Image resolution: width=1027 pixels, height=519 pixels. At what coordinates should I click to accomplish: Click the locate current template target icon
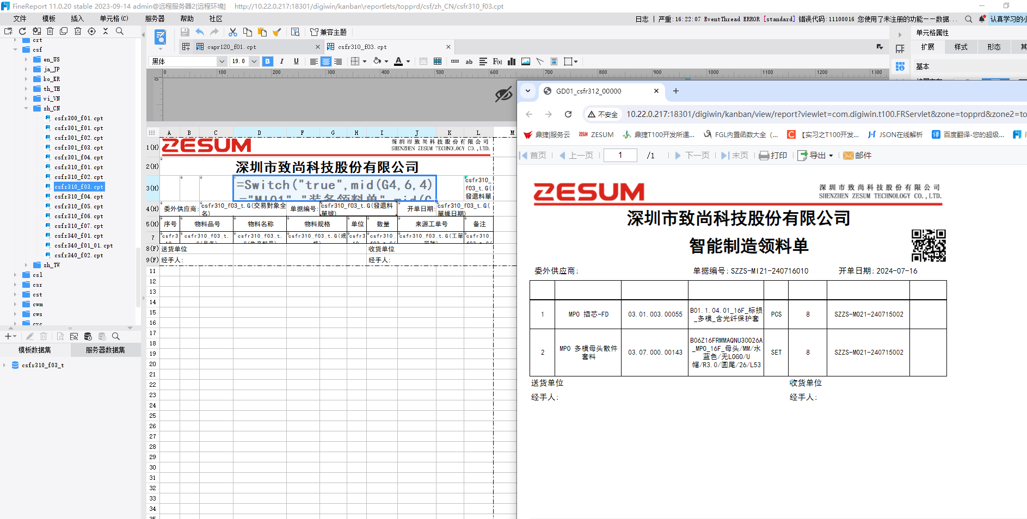point(91,32)
